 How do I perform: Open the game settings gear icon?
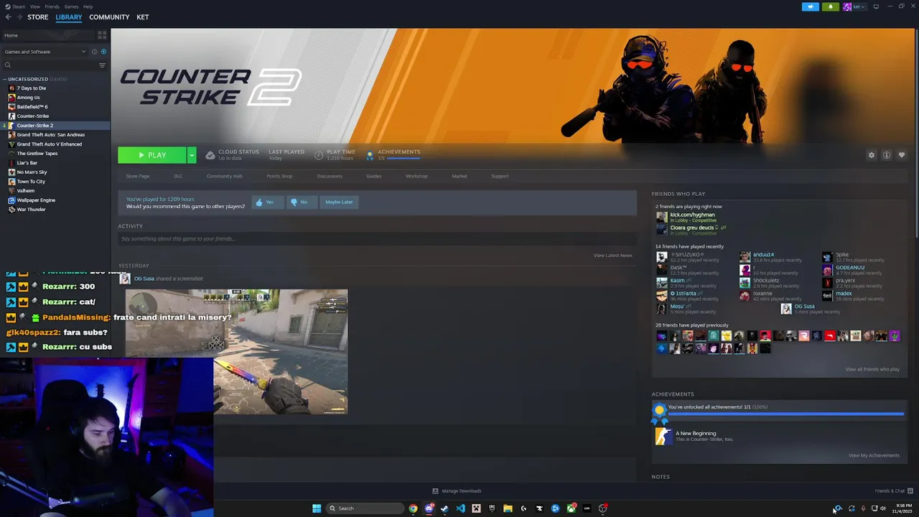[x=872, y=155]
